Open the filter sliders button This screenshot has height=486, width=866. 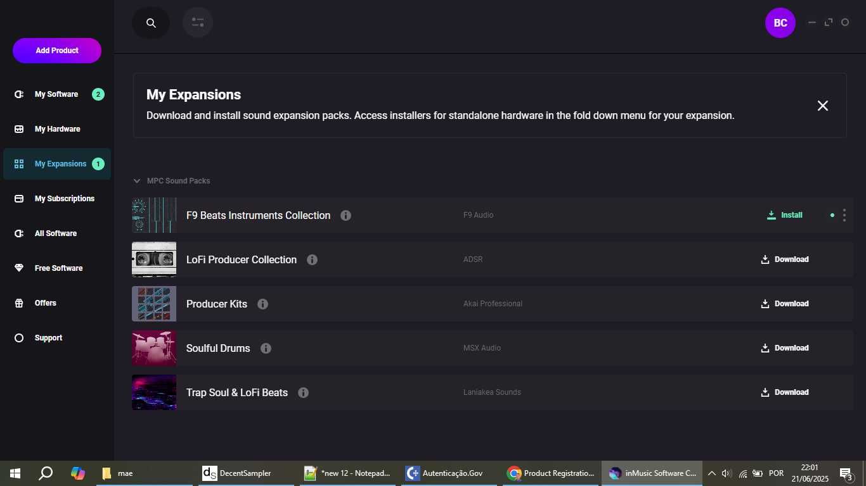198,23
